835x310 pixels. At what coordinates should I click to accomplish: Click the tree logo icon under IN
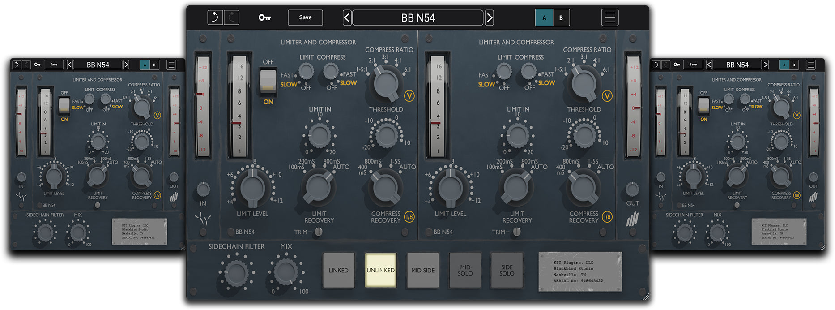pos(203,219)
